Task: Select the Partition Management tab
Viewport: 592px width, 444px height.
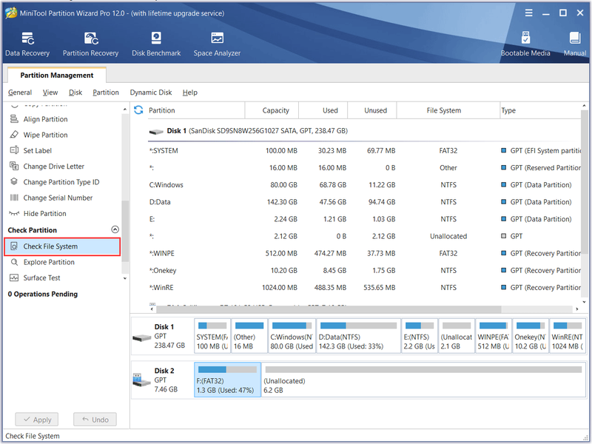Action: (x=57, y=75)
